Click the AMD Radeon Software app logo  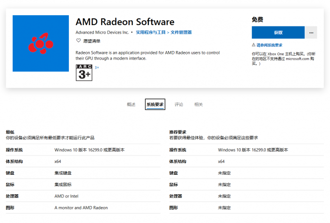[x=41, y=43]
